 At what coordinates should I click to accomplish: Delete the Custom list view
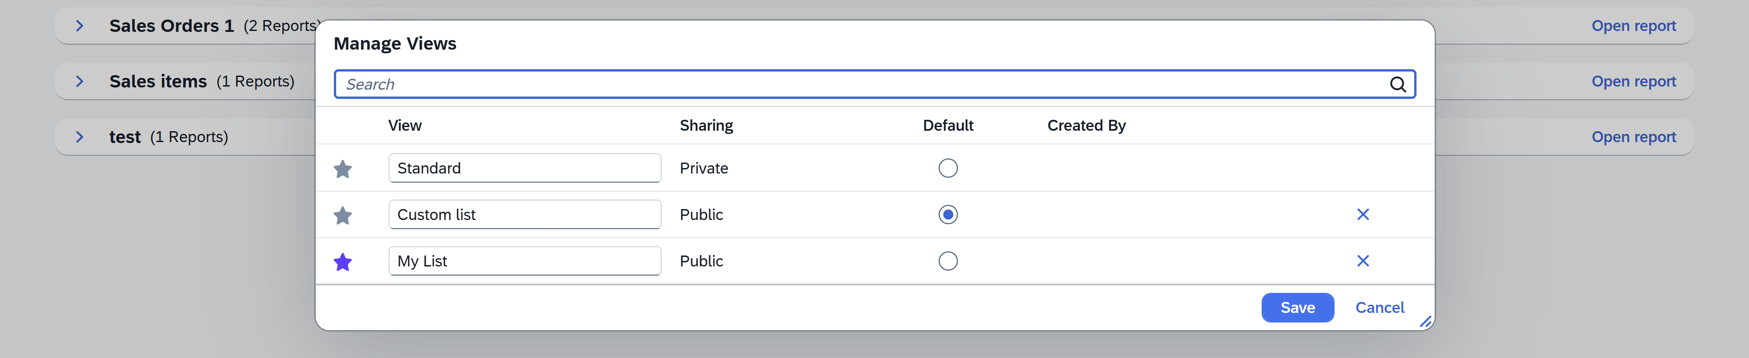1363,214
